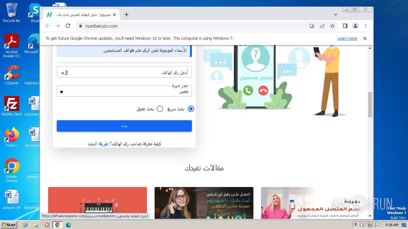Open the country dropdown showing مصر

pos(124,91)
